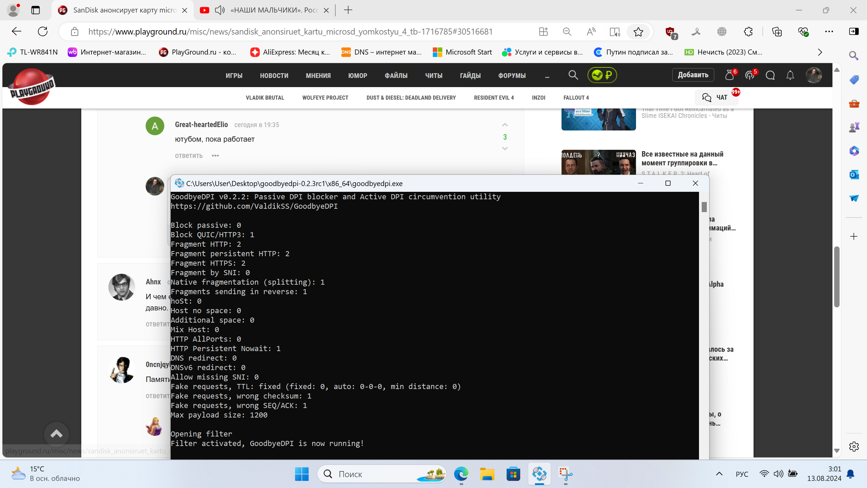Add page to favorites star icon
Image resolution: width=867 pixels, height=488 pixels.
(x=638, y=32)
